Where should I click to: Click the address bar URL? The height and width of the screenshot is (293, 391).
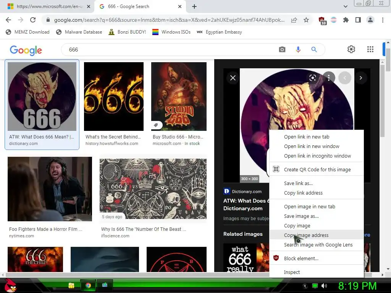click(169, 20)
